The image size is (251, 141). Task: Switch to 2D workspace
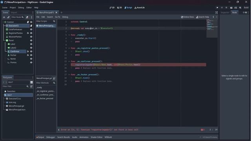pyautogui.click(x=112, y=7)
